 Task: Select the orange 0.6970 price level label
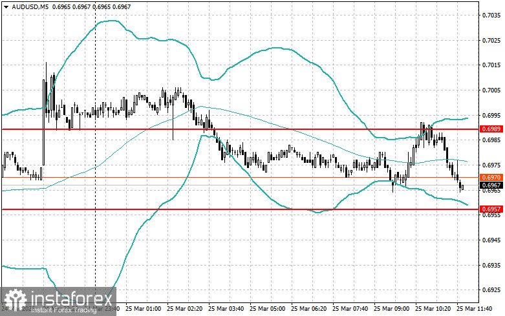(491, 177)
